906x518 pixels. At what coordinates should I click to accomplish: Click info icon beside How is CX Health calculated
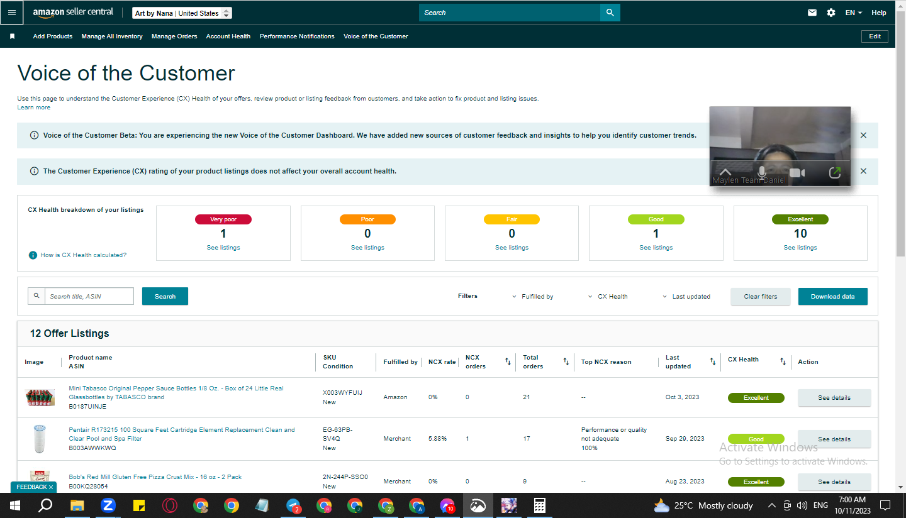[x=33, y=255]
